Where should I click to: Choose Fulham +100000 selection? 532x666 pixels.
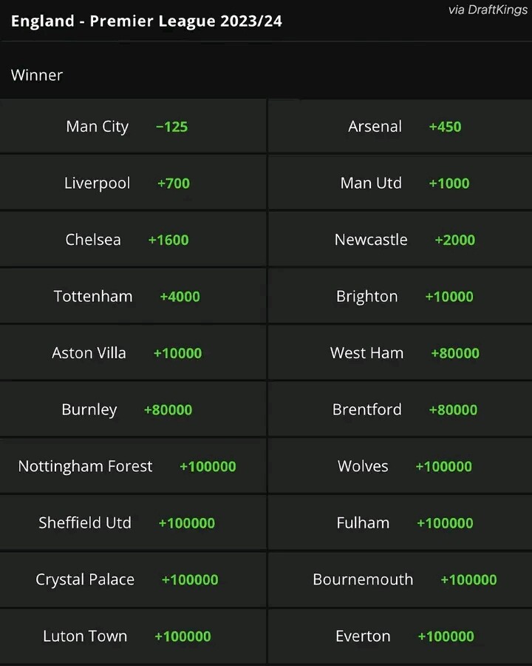coord(400,522)
